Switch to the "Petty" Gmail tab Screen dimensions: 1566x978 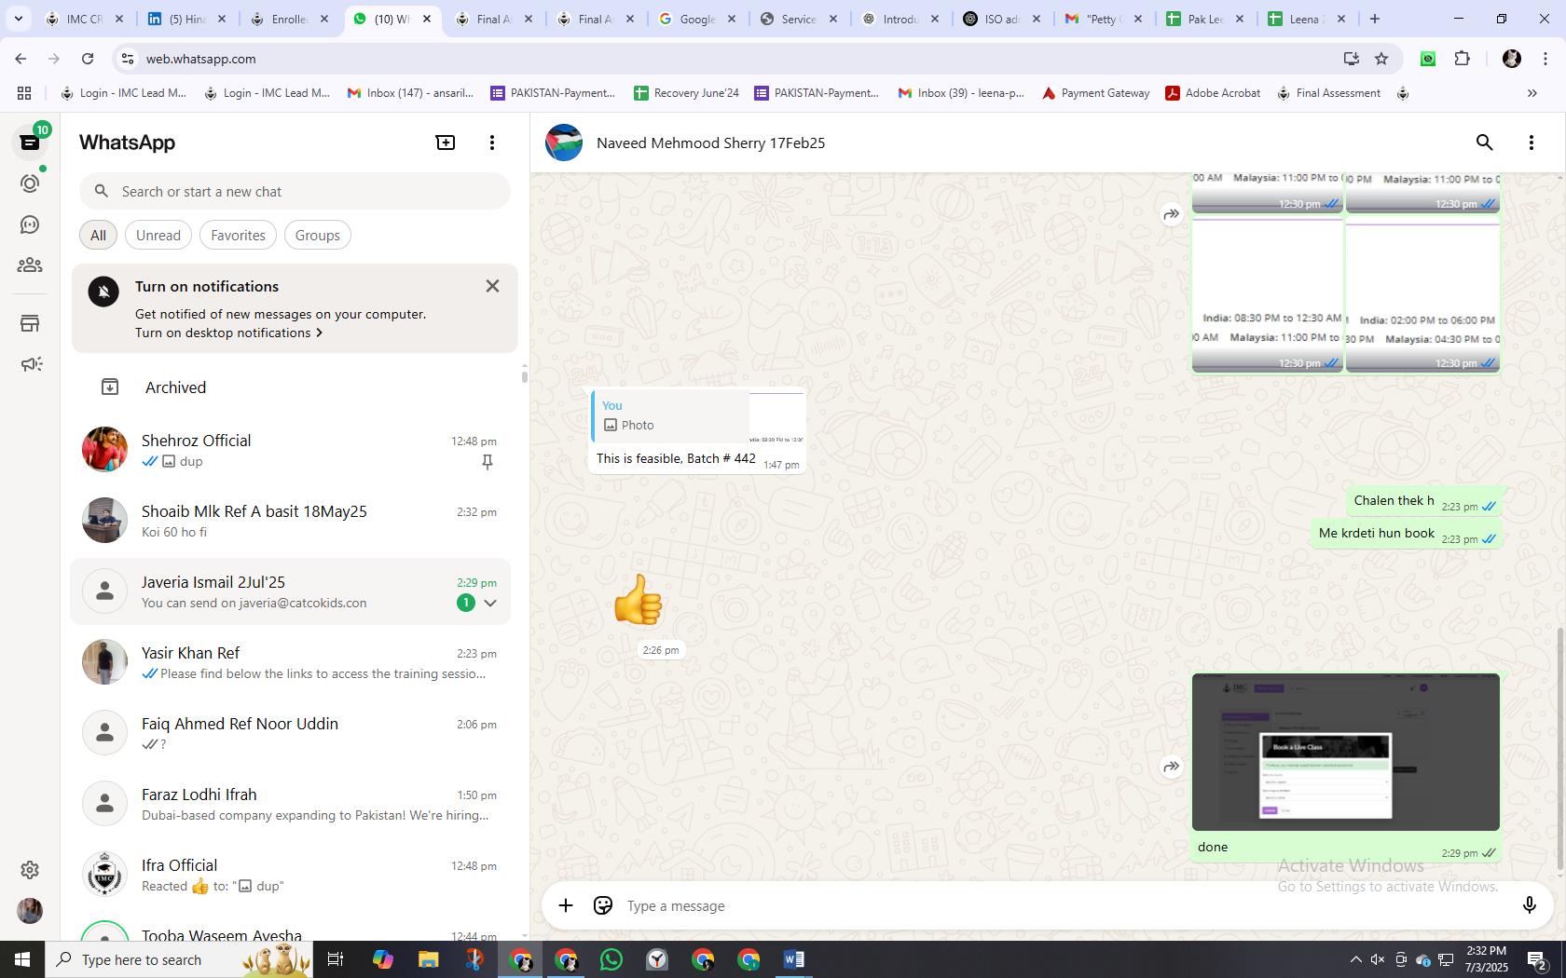pos(1104,19)
